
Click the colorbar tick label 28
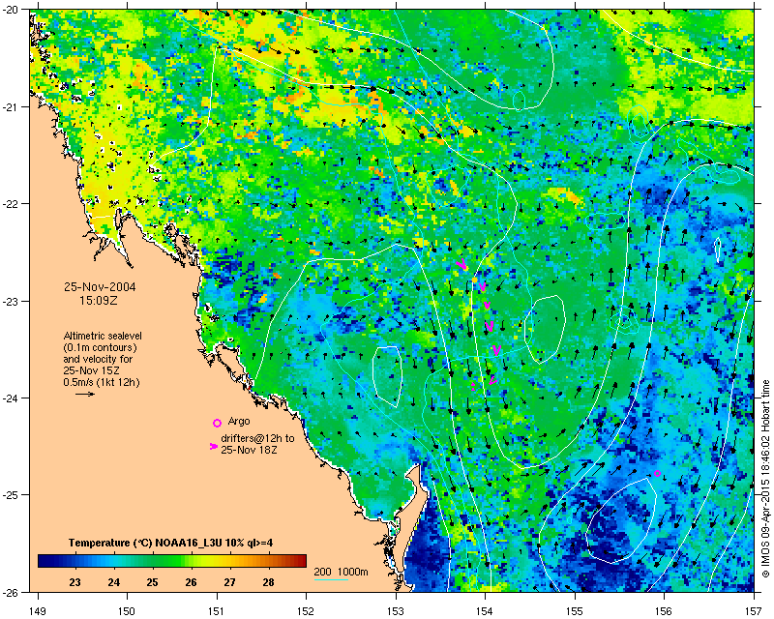point(268,582)
